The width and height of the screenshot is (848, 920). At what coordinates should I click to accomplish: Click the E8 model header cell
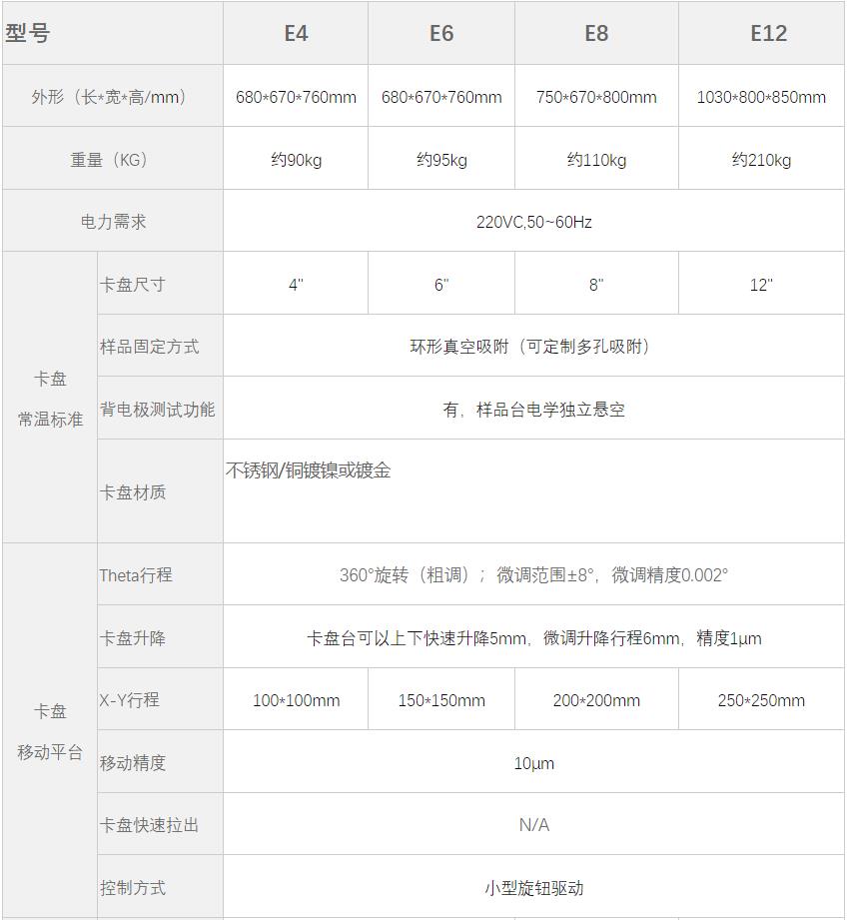pos(596,33)
